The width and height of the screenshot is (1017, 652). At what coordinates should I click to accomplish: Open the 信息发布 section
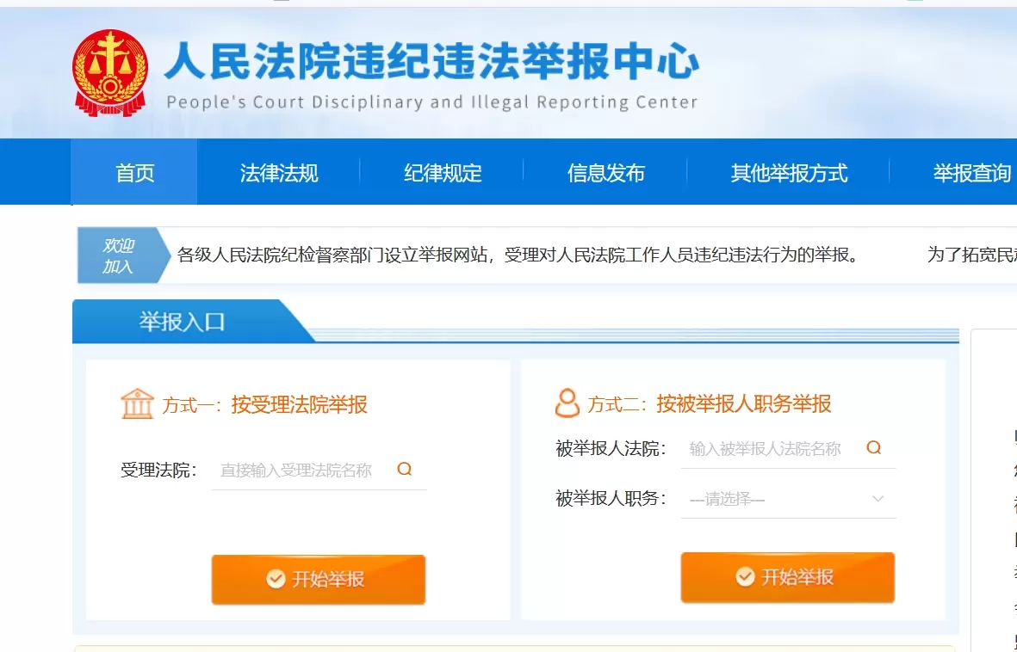point(606,172)
